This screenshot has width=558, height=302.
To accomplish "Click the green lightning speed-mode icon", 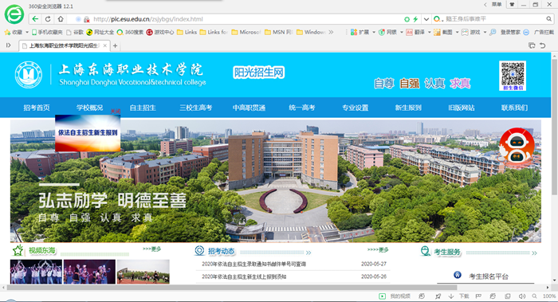I will pos(415,19).
